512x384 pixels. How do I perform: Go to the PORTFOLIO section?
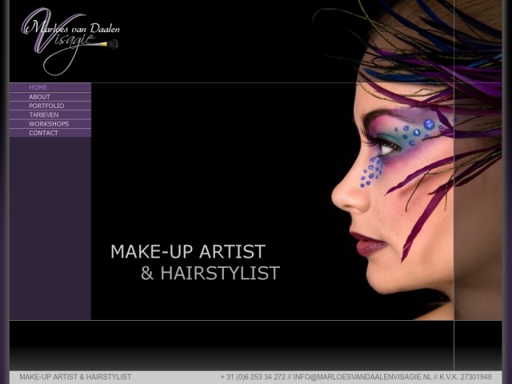(46, 106)
